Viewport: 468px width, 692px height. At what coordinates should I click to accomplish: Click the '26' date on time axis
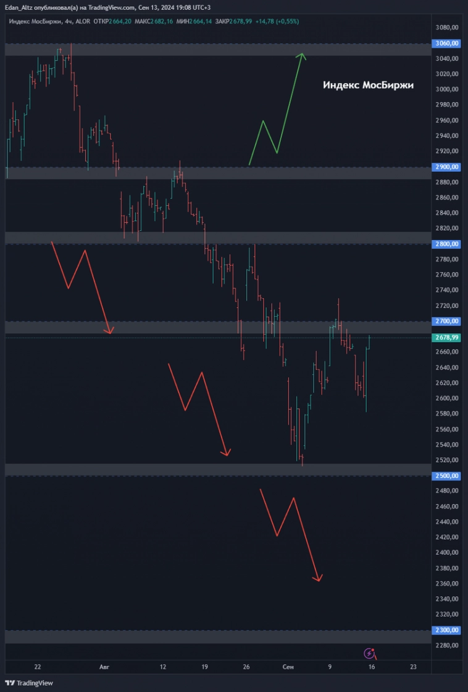[246, 667]
